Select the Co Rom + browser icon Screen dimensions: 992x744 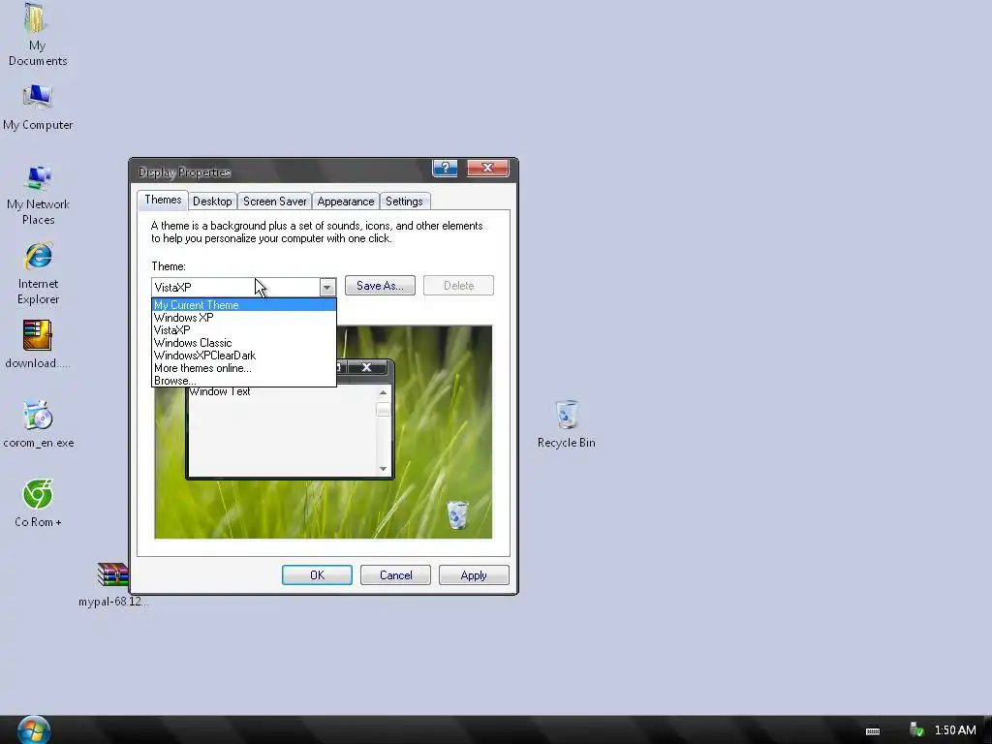tap(38, 504)
